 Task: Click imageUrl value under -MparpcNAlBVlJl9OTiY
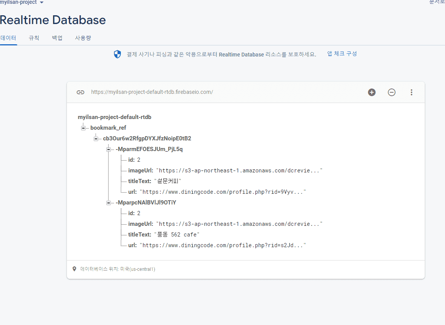click(x=239, y=224)
